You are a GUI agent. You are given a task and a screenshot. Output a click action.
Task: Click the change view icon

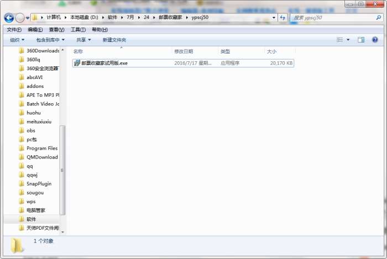[339, 40]
